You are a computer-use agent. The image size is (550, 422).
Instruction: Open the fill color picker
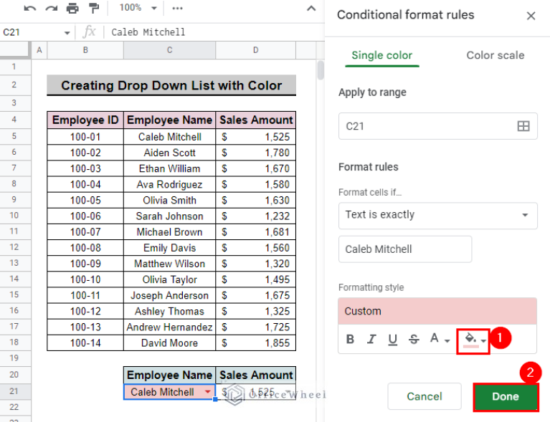[473, 341]
